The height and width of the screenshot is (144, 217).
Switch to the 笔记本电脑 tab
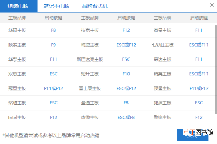56,6
